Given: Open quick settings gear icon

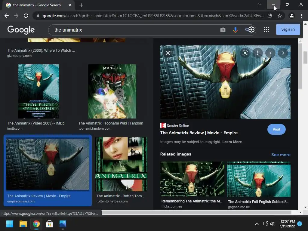Looking at the screenshot, I should [x=251, y=30].
